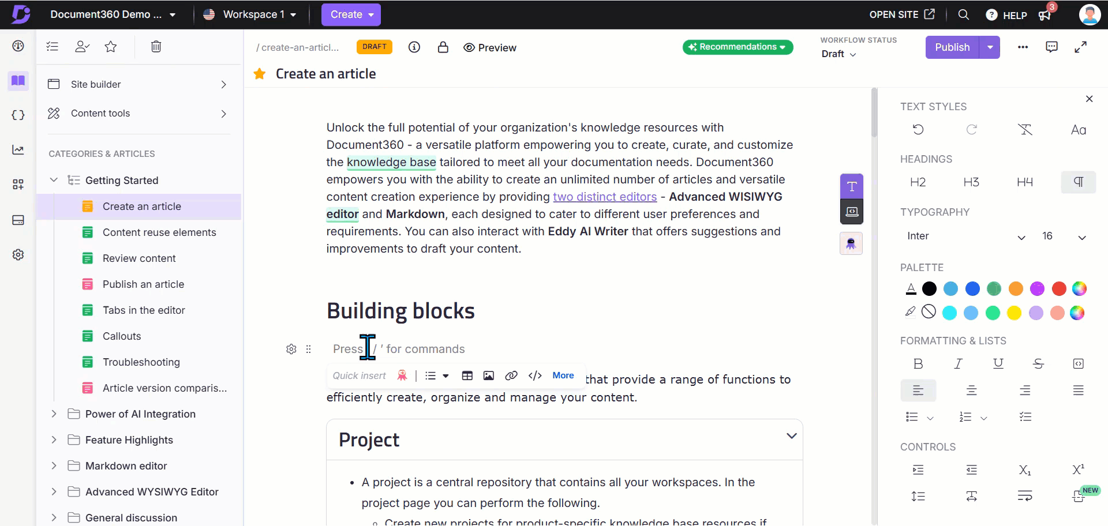Open the Workspace 1 dropdown

(250, 14)
